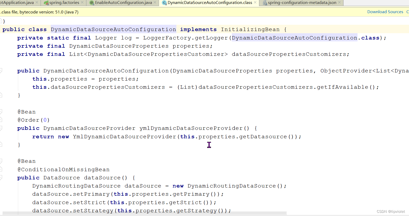Click the Spring leaf icon on spring.factories tab
This screenshot has height=216, width=409.
pos(46,3)
